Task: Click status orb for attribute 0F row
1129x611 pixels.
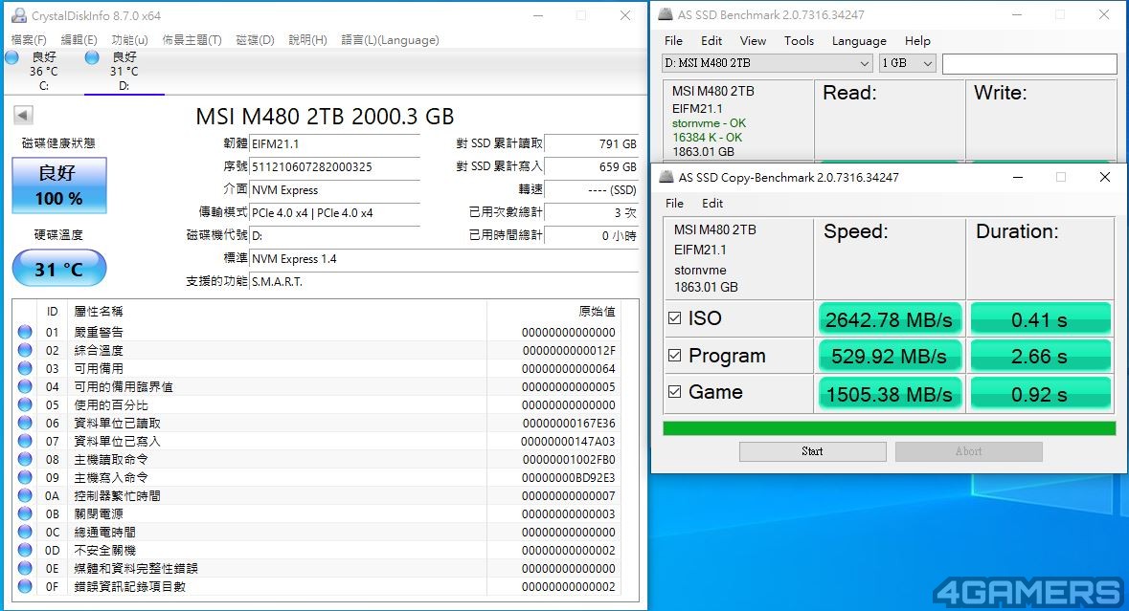Action: click(x=25, y=586)
